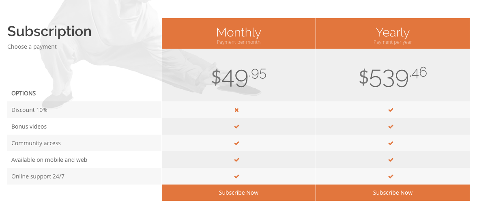This screenshot has height=219, width=477.
Task: Select the Monthly plan header
Action: coord(238,33)
